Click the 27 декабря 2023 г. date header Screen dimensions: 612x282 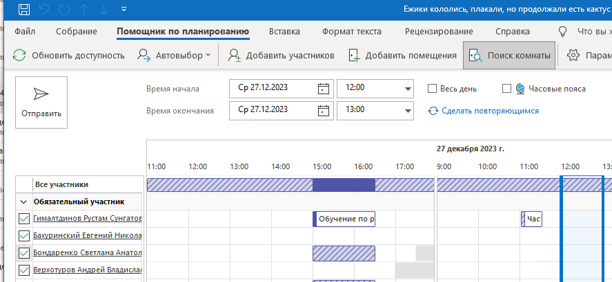[471, 149]
